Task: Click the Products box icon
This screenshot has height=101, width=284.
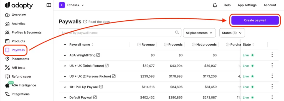Action: tap(7, 41)
